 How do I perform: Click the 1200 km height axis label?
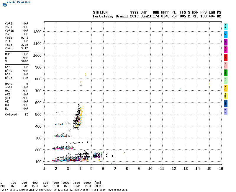click(x=37, y=32)
